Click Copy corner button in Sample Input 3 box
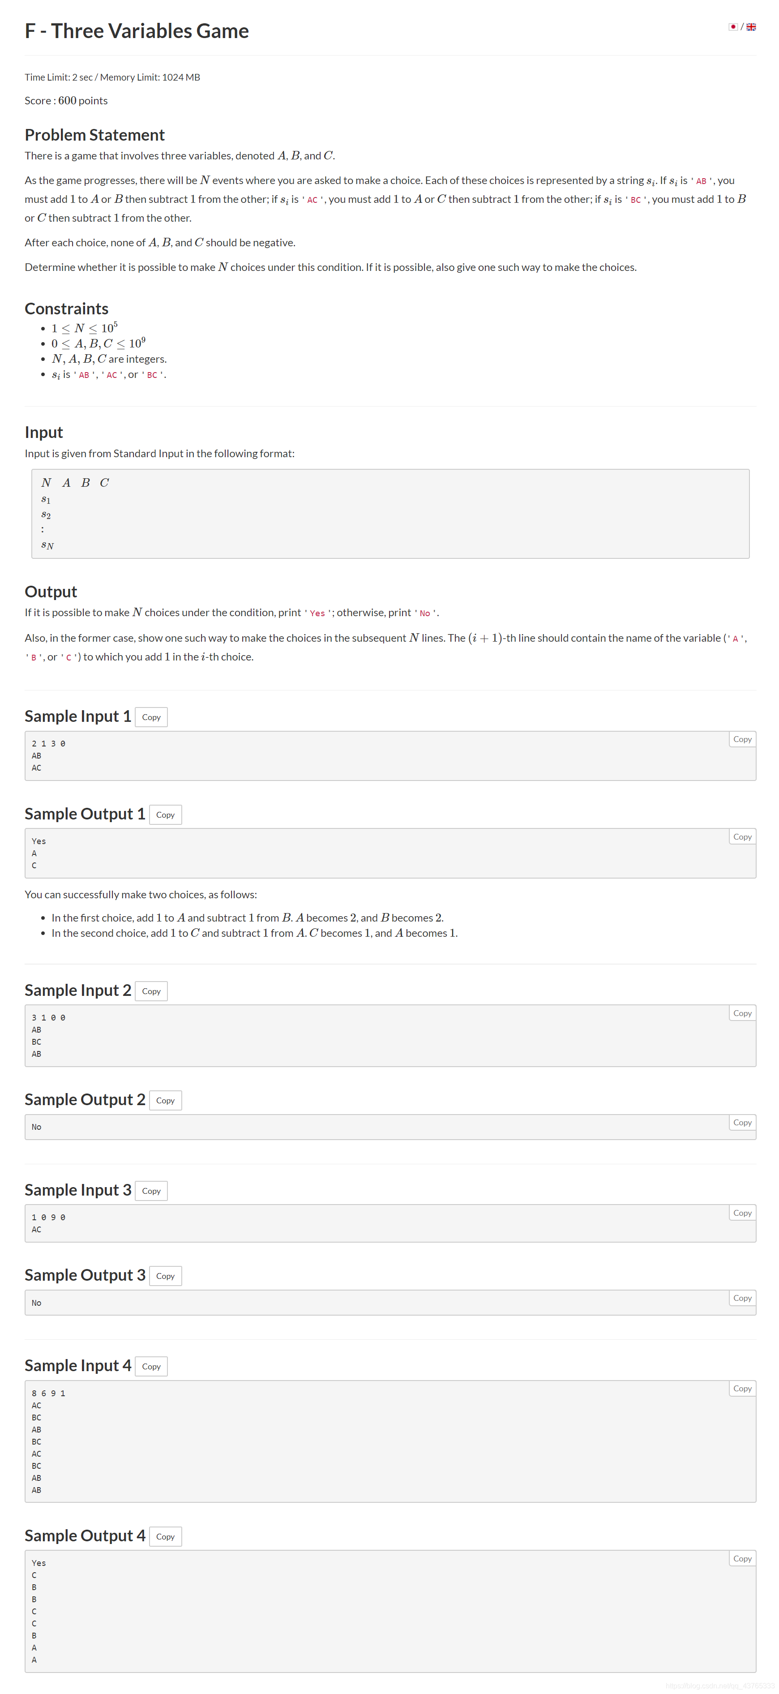 [x=742, y=1213]
